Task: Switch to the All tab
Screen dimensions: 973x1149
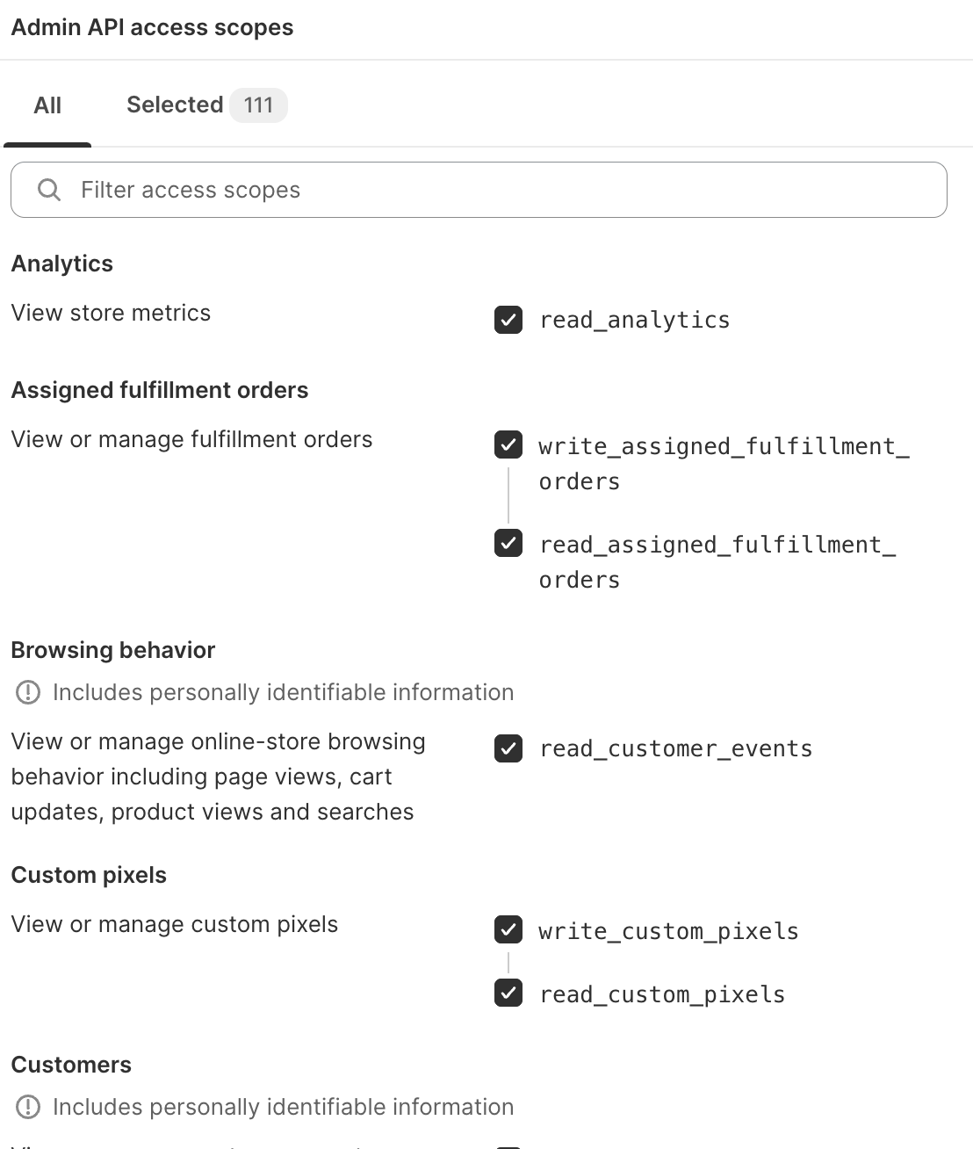Action: coord(47,105)
